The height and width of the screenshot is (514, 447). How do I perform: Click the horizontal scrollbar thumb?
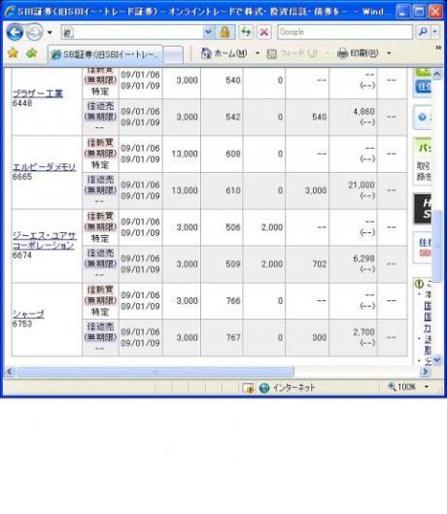tap(155, 371)
